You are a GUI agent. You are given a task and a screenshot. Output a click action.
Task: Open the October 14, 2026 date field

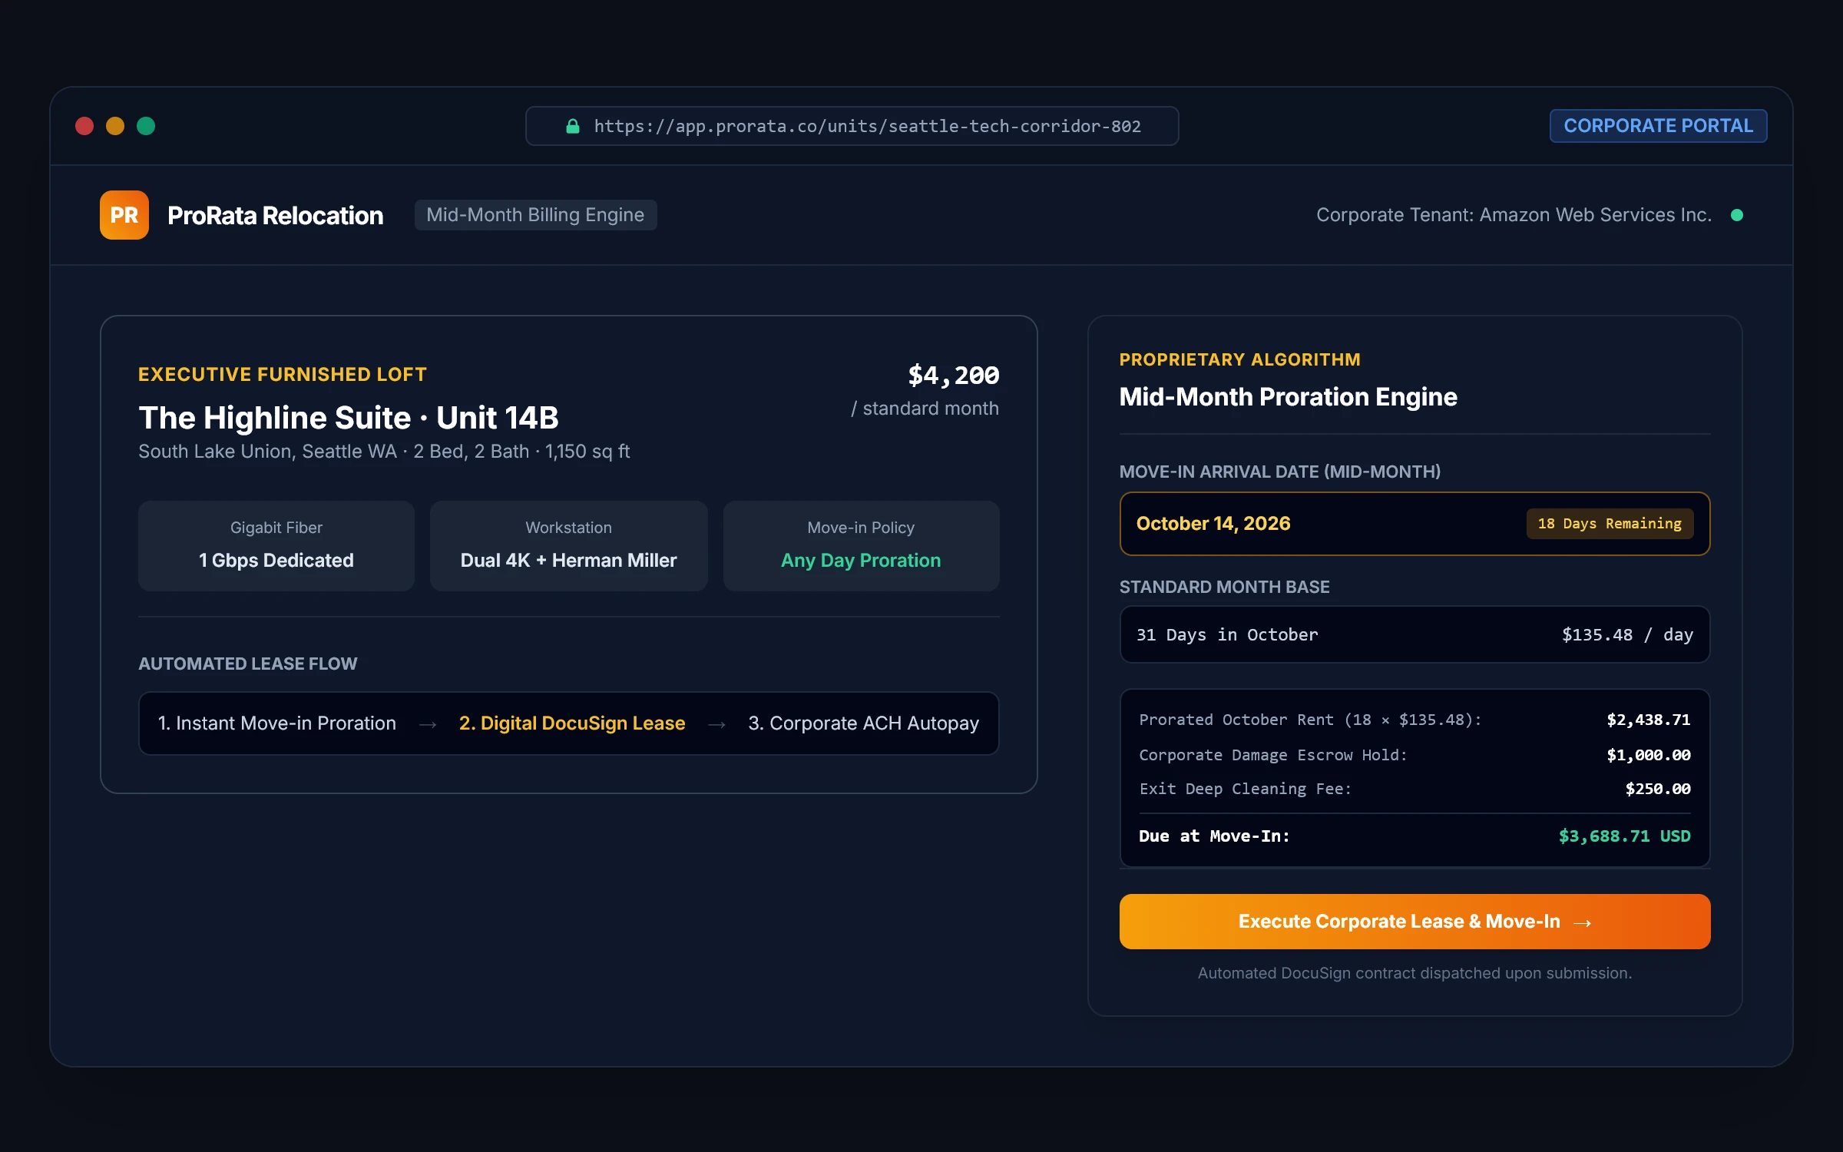pos(1415,524)
